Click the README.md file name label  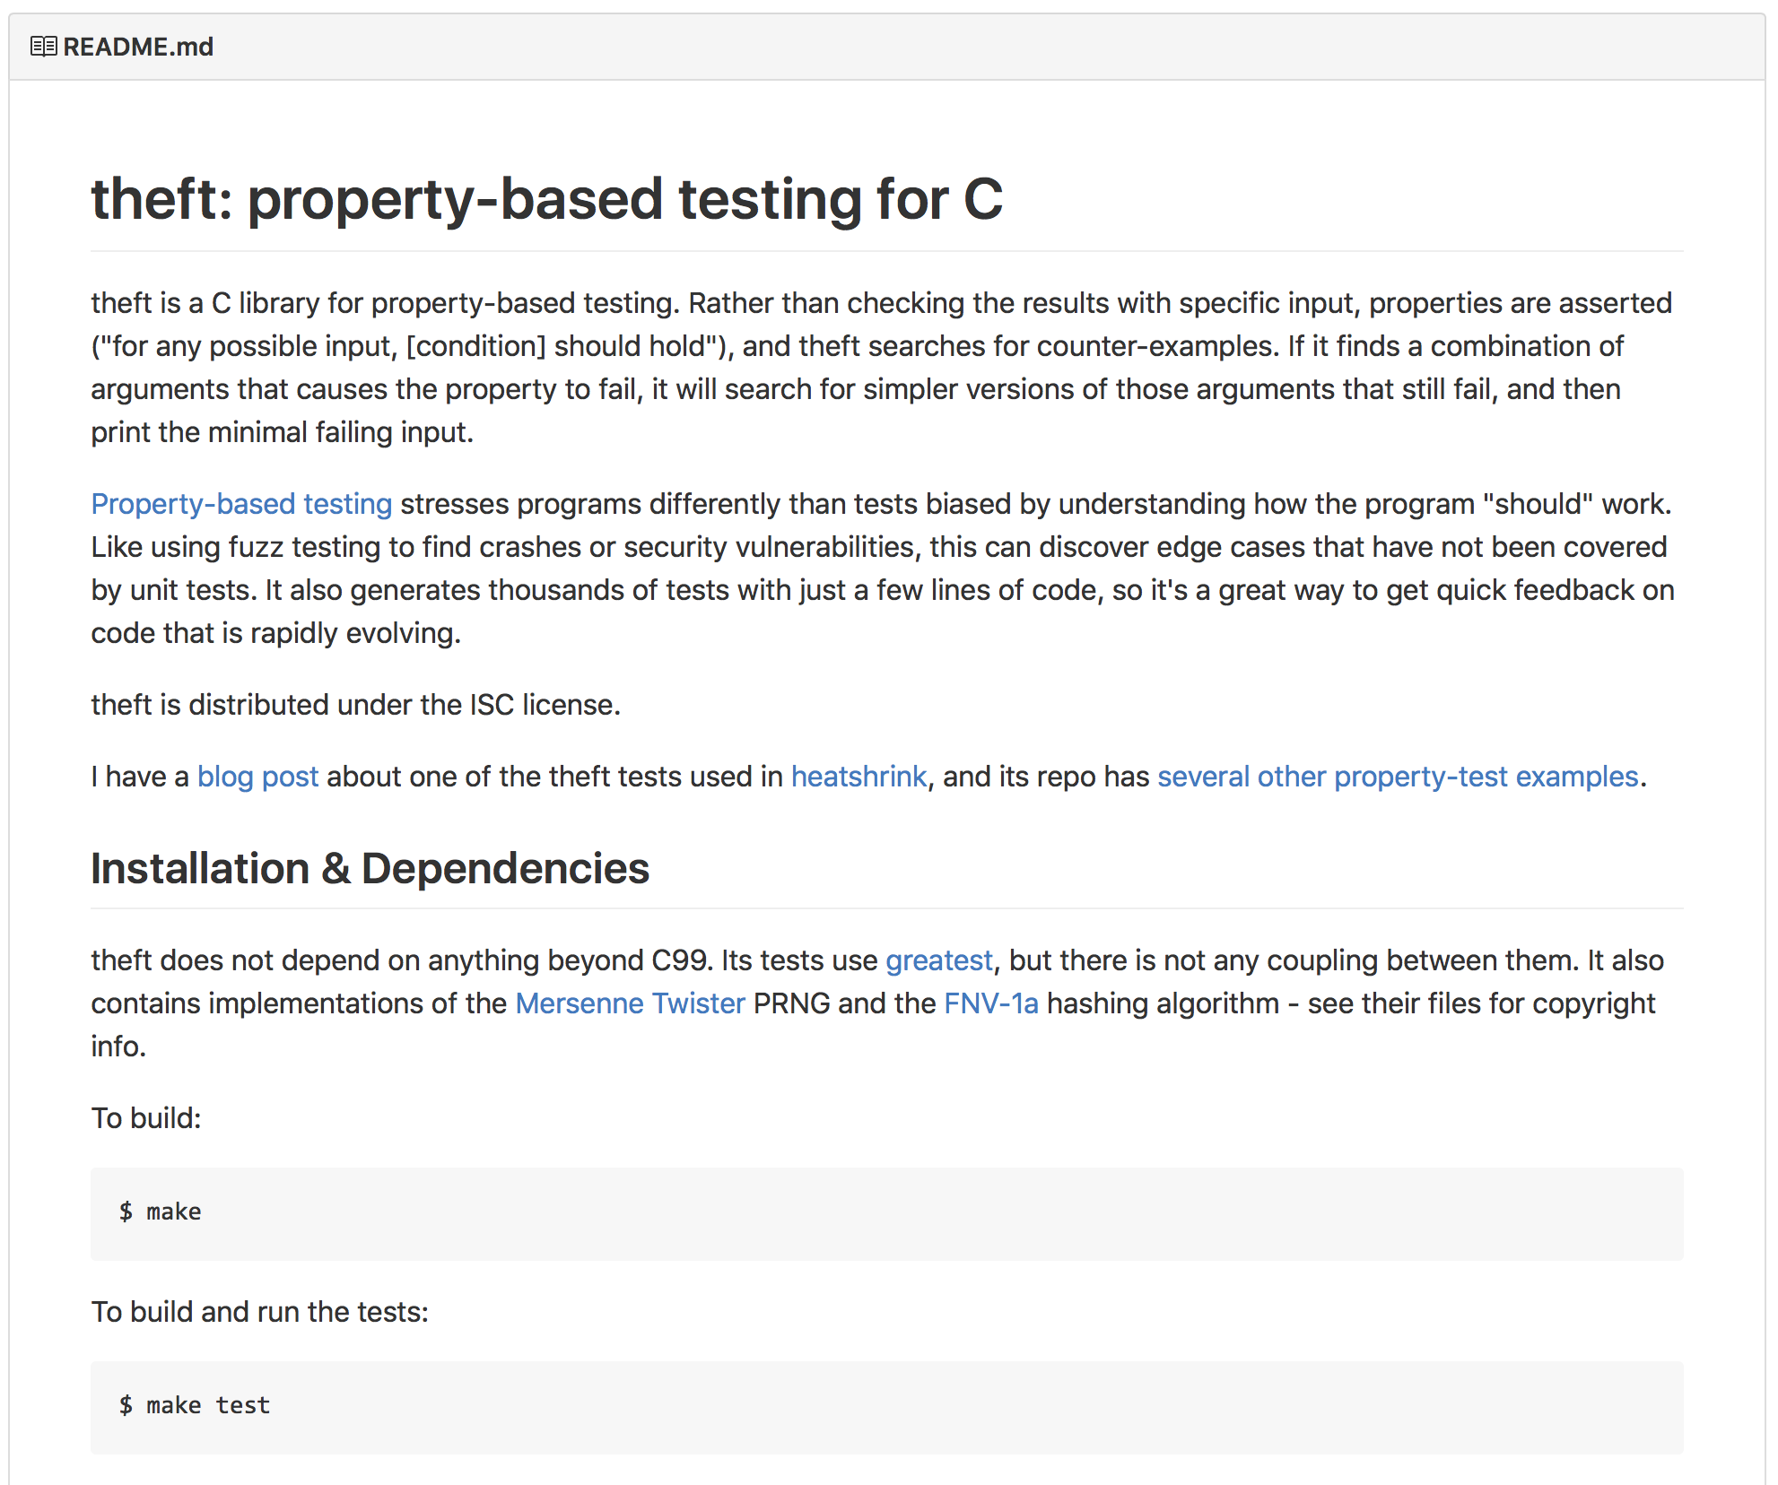[x=138, y=46]
